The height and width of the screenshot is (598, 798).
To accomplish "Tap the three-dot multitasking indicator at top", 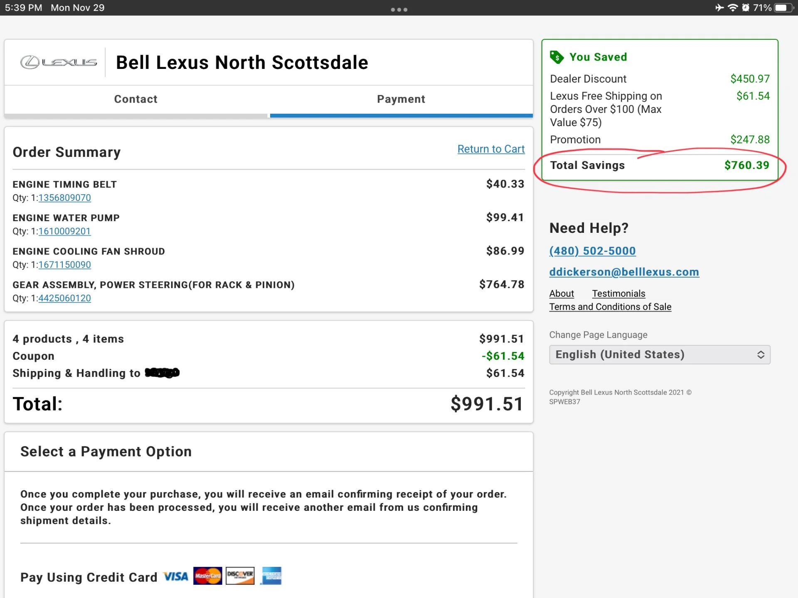I will coord(399,10).
